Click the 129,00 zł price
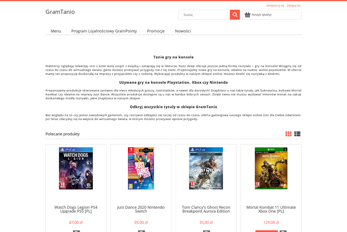 271,222
